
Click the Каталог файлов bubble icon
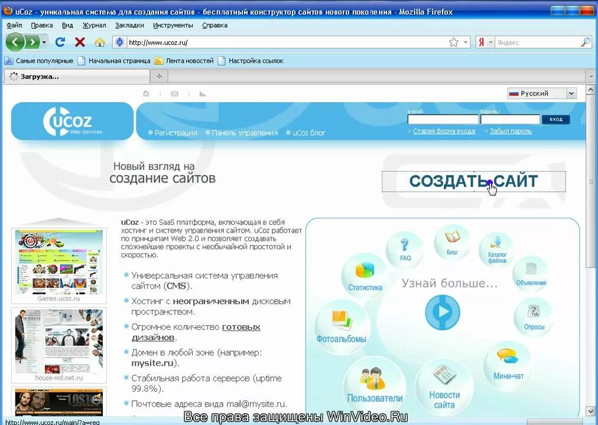click(x=497, y=250)
